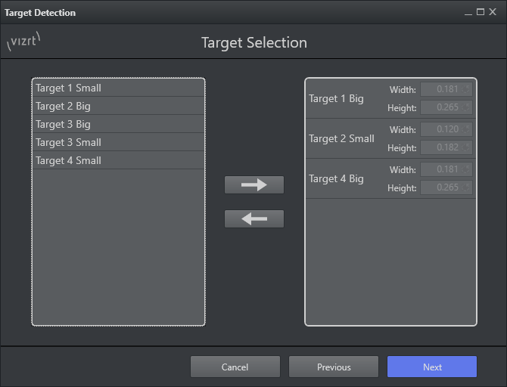The width and height of the screenshot is (507, 387).
Task: Click the right arrow to add target
Action: pos(254,185)
